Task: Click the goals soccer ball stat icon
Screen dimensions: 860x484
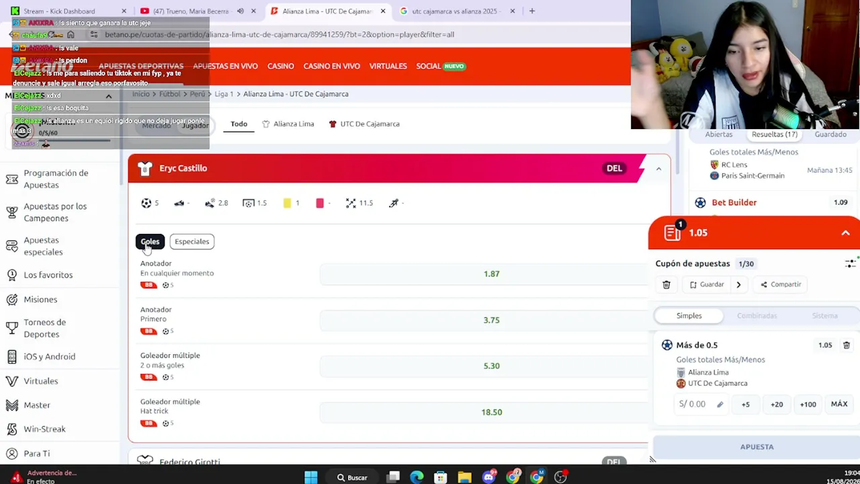Action: point(146,203)
